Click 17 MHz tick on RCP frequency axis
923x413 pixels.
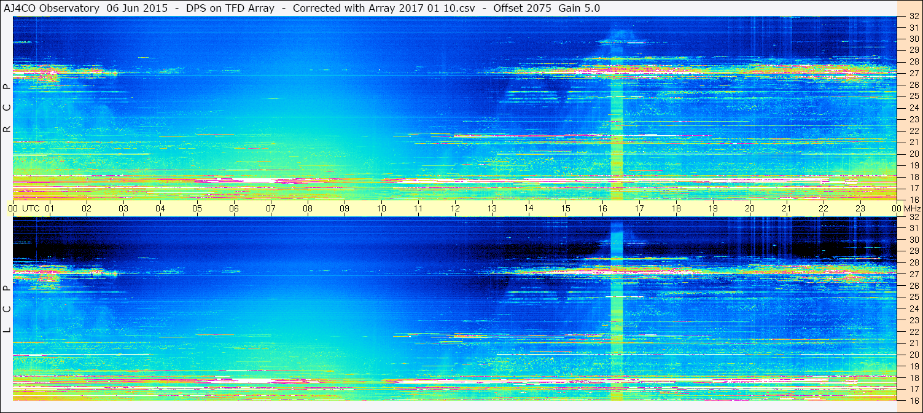(x=913, y=188)
